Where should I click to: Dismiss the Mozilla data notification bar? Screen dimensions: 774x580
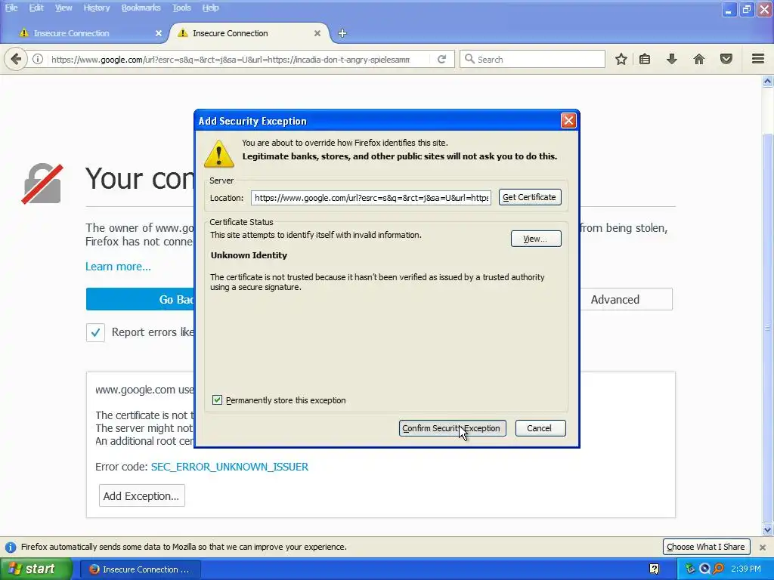[763, 547]
